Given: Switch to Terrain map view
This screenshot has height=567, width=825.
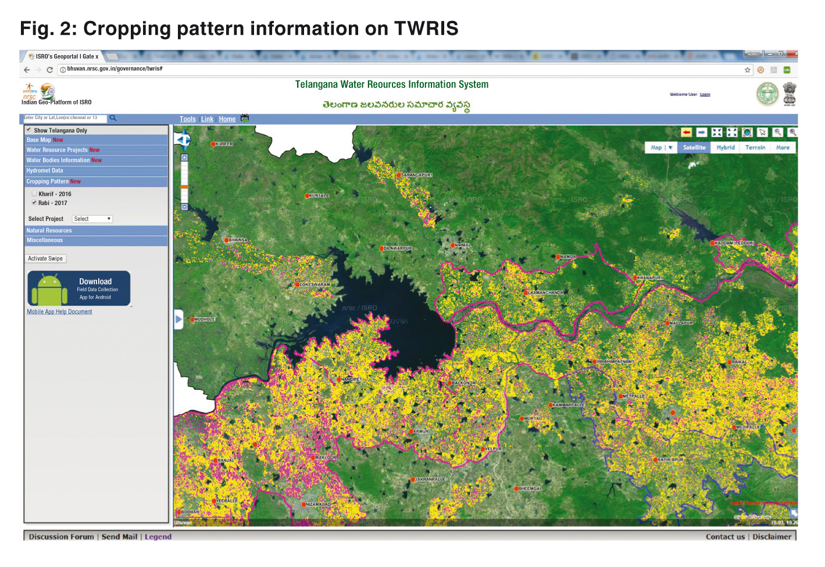Looking at the screenshot, I should pos(755,148).
